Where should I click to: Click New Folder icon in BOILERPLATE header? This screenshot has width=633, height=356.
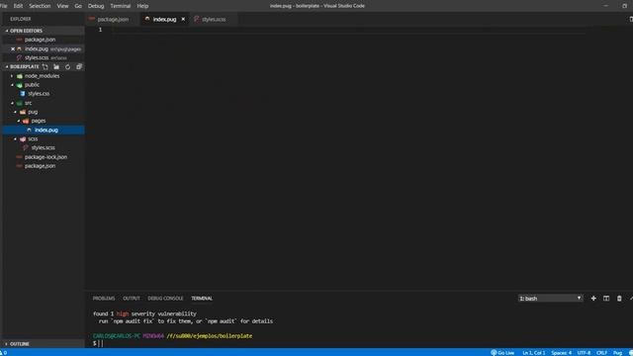click(x=56, y=66)
